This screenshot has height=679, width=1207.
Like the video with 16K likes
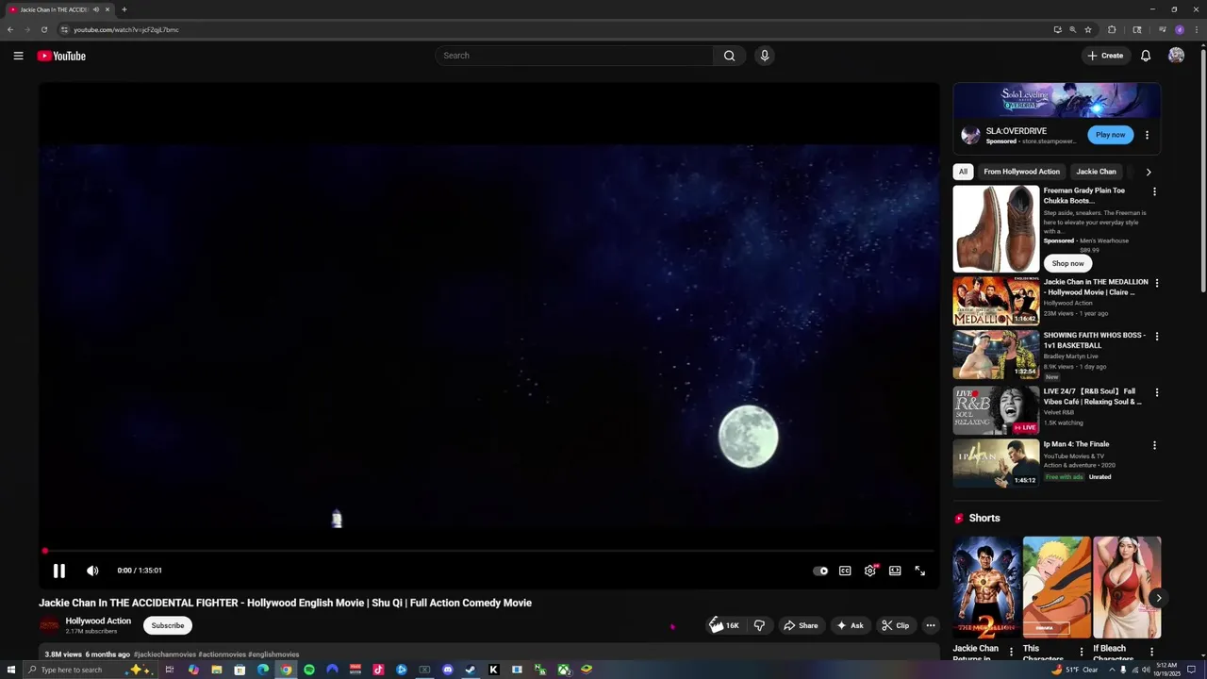pyautogui.click(x=724, y=625)
